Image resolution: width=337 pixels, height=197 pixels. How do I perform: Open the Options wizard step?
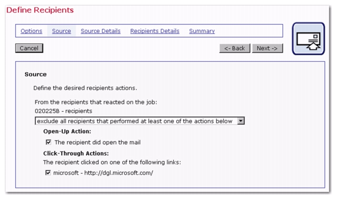coord(31,31)
